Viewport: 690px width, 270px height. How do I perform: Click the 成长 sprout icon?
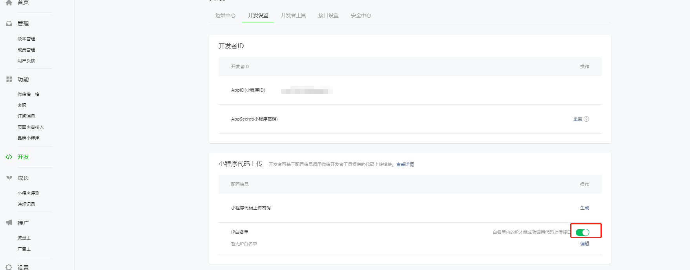point(9,178)
